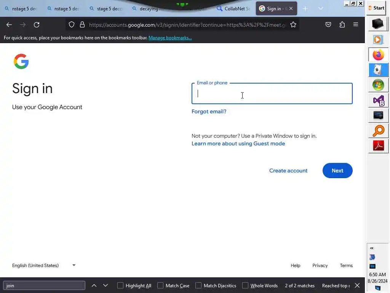The height and width of the screenshot is (293, 390).
Task: Close the Sign in tab
Action: click(x=291, y=9)
